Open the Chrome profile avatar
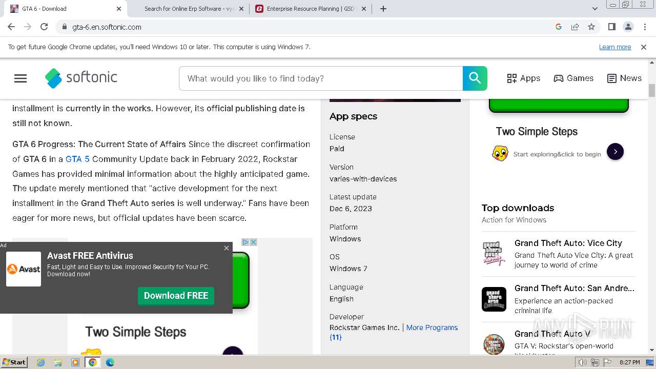The height and width of the screenshot is (369, 656). pos(628,27)
